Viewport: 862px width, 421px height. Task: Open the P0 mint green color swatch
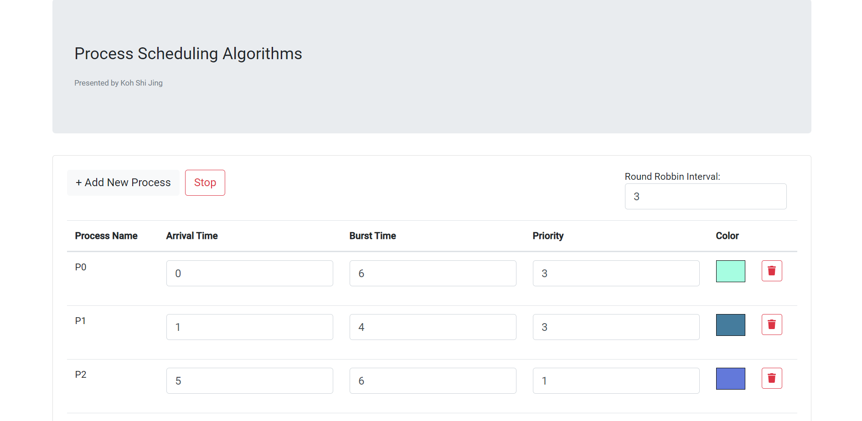pos(730,271)
